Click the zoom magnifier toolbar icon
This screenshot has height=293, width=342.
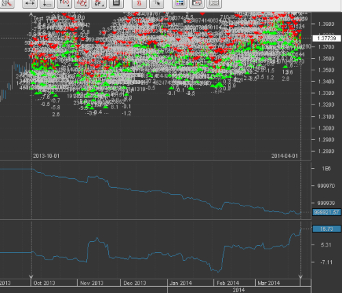(7, 3)
